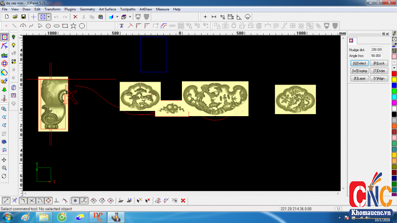
Task: Toggle the perpendicular snap option
Action: (x=56, y=200)
